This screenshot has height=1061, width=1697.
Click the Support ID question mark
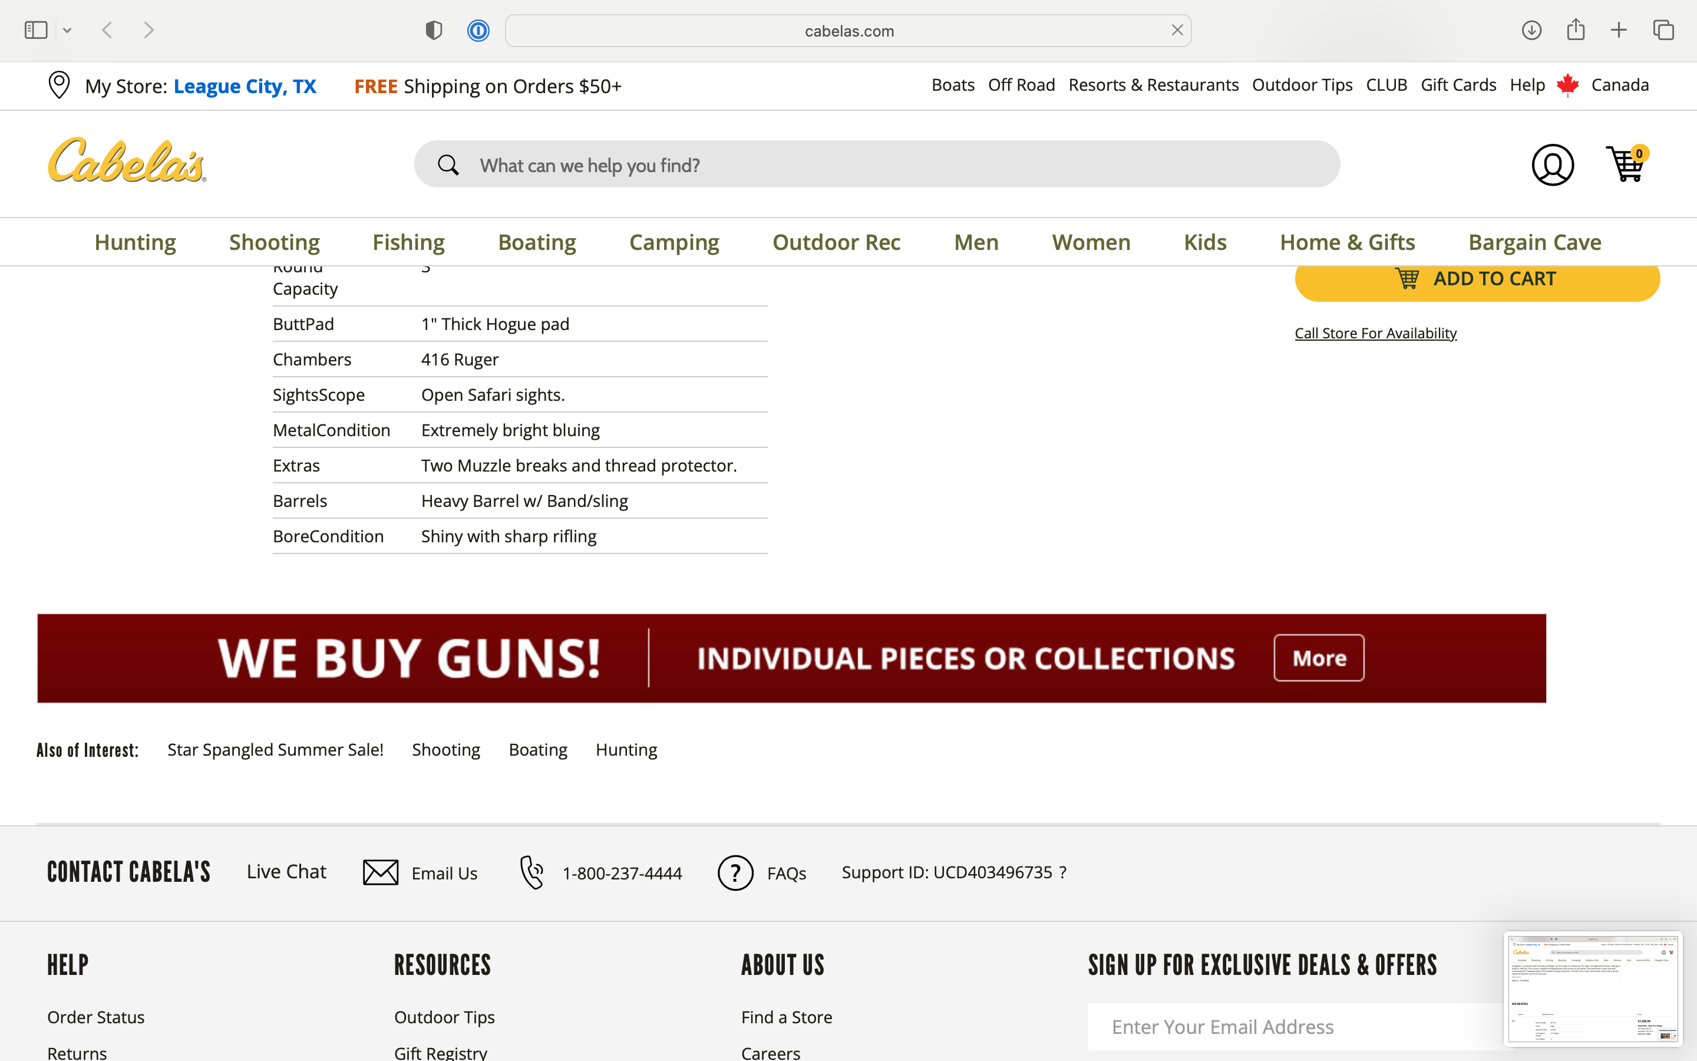click(x=1062, y=872)
